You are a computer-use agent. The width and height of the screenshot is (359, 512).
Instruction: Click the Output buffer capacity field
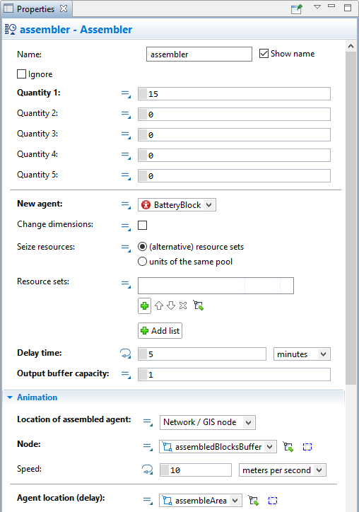coord(234,375)
